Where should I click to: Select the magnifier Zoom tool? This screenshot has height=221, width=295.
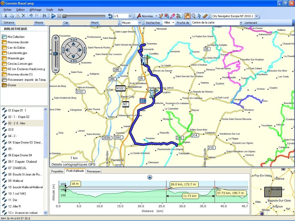pos(193,16)
